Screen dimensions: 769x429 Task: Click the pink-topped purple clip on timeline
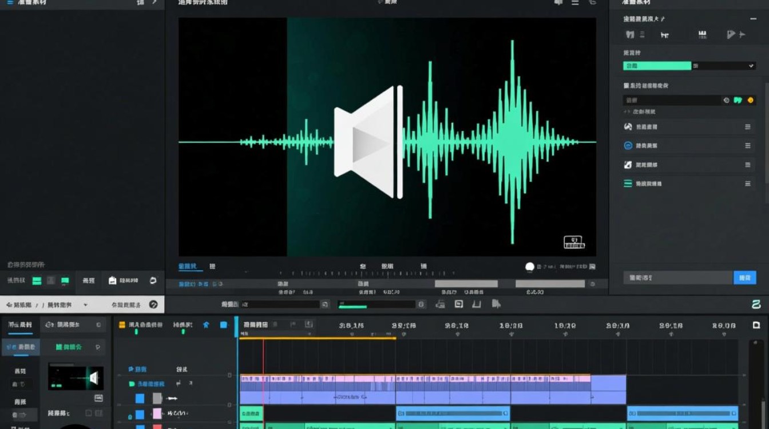pos(433,390)
